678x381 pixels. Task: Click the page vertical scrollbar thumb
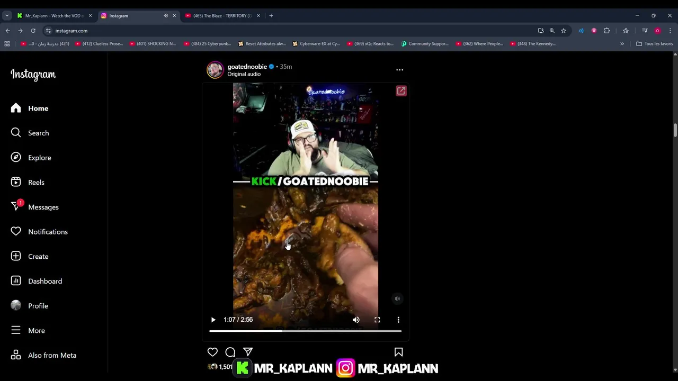pos(675,130)
